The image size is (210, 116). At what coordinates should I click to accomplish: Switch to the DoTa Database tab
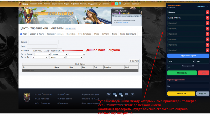click(x=85, y=34)
